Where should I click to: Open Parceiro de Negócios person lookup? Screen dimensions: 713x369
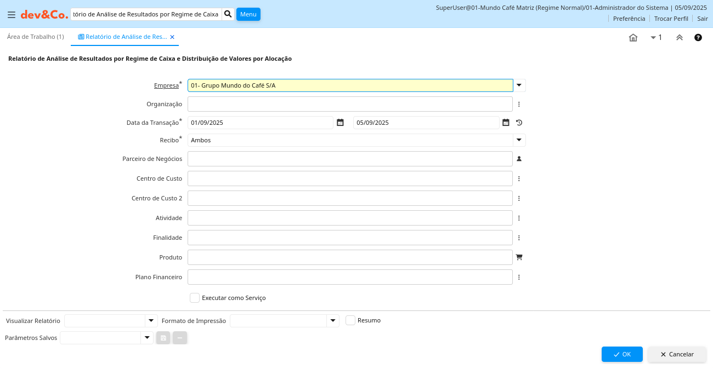(x=519, y=159)
